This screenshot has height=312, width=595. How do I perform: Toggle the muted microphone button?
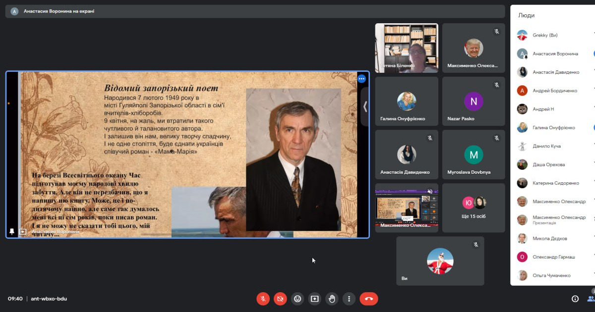pyautogui.click(x=263, y=299)
